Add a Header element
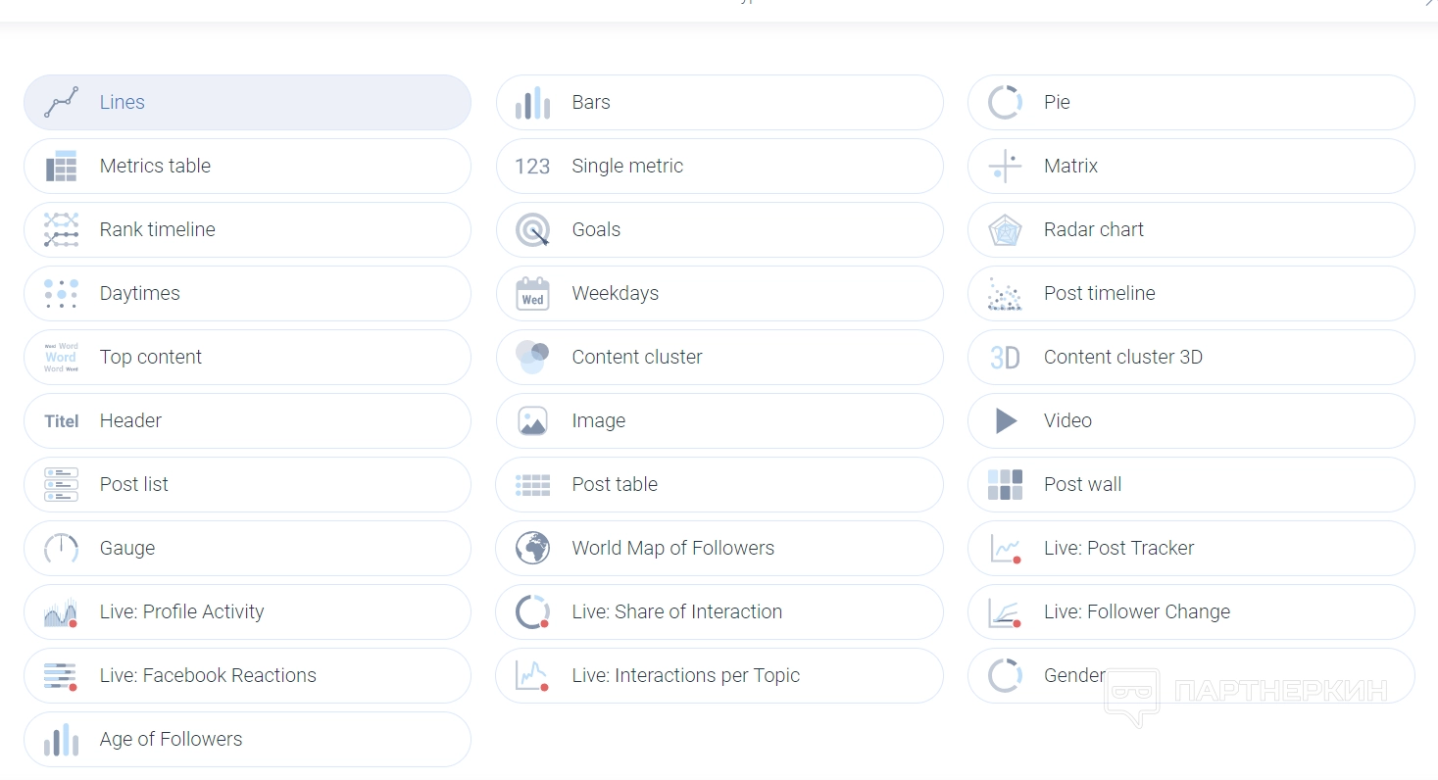The width and height of the screenshot is (1438, 780). pyautogui.click(x=130, y=421)
